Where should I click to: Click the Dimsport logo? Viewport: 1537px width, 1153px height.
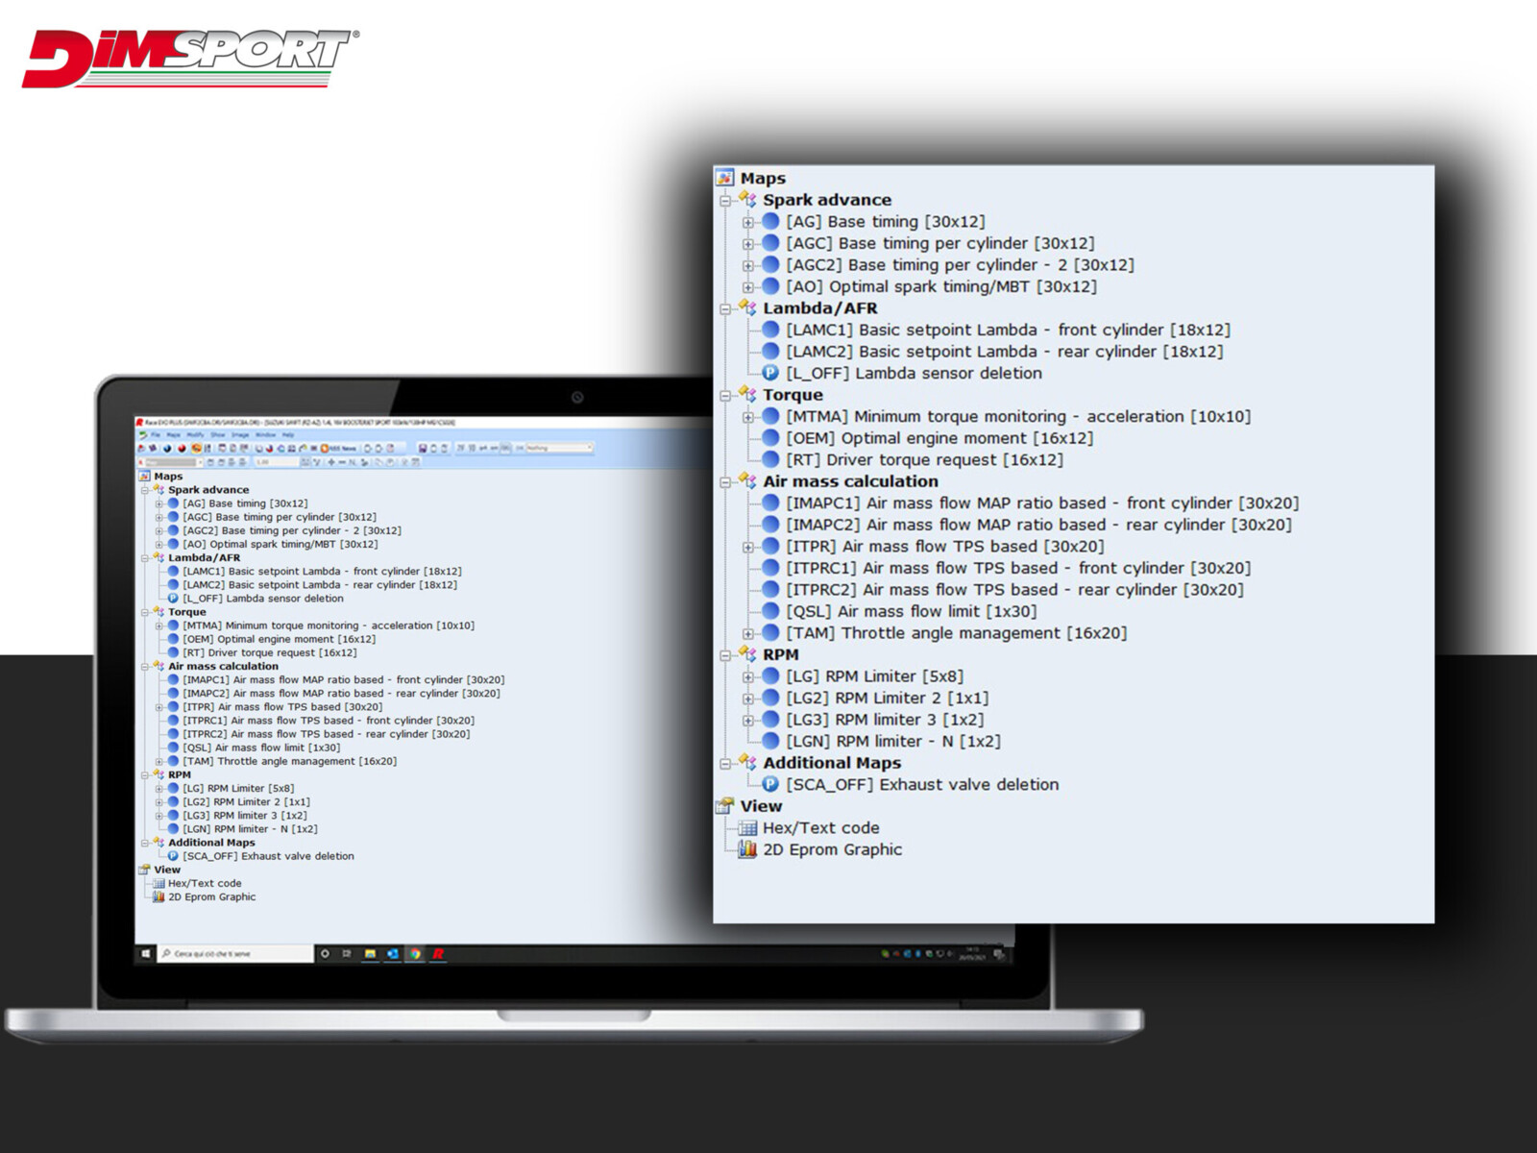click(190, 58)
